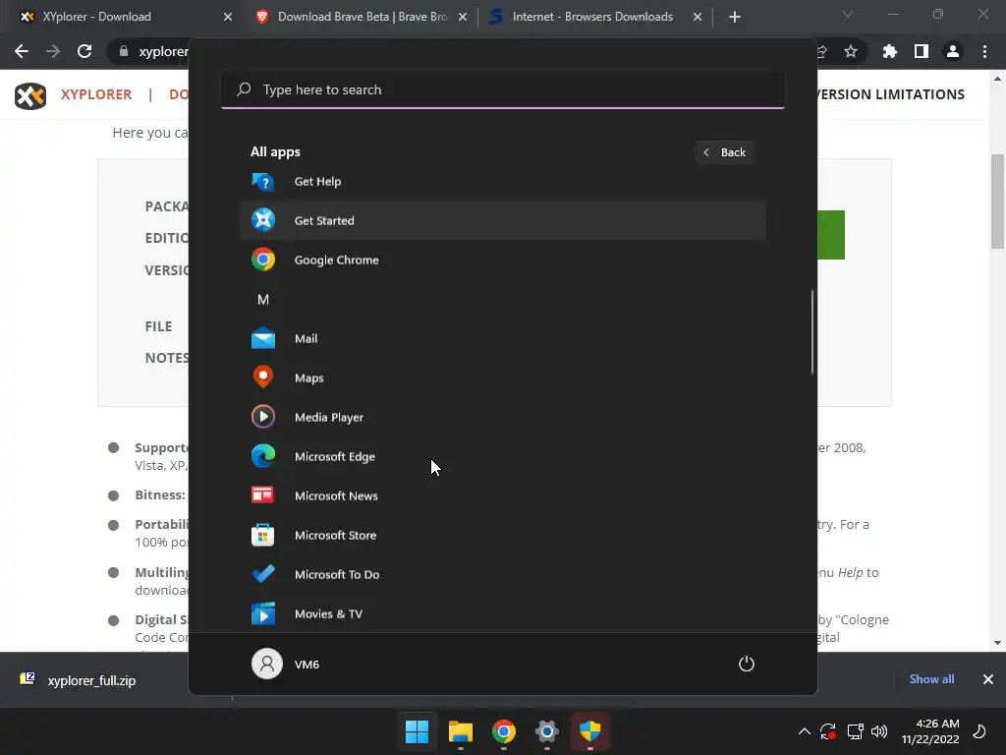Click the power button in Start menu
Viewport: 1006px width, 755px height.
747,664
